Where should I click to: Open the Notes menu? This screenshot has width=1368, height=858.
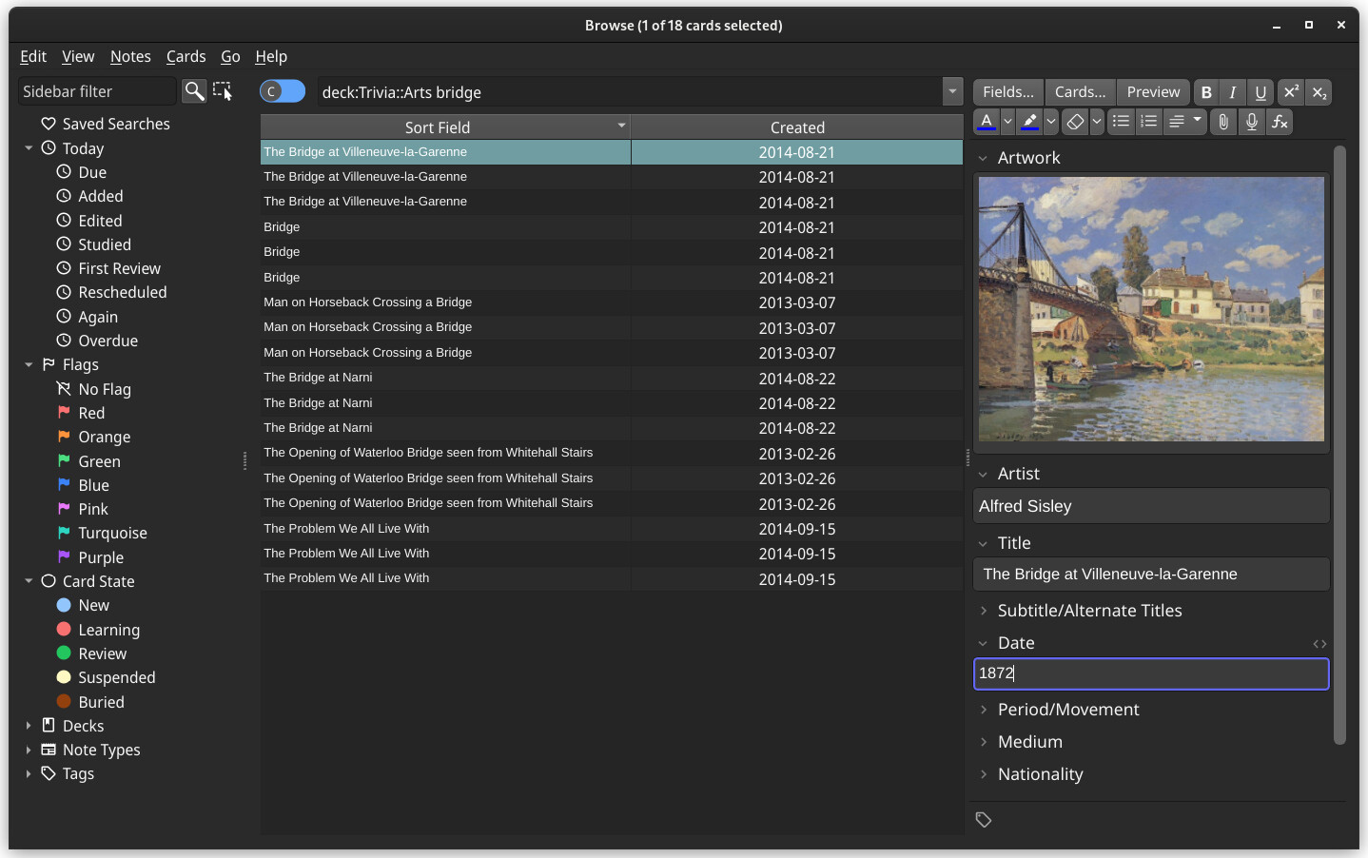pyautogui.click(x=130, y=56)
